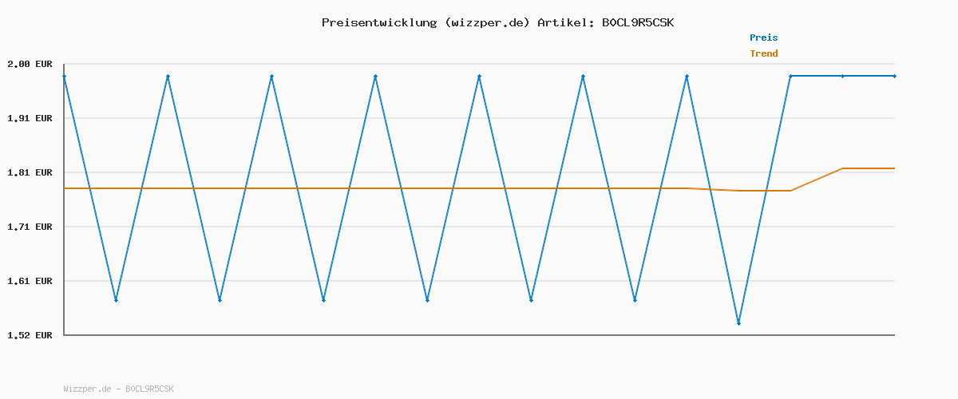Viewport: 958px width, 399px height.
Task: Select the 1.61 EUR axis label
Action: tap(30, 281)
